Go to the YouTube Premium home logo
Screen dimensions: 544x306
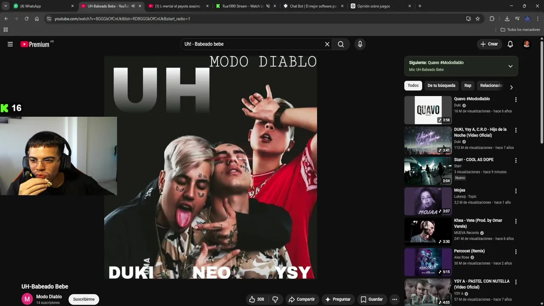[x=35, y=44]
